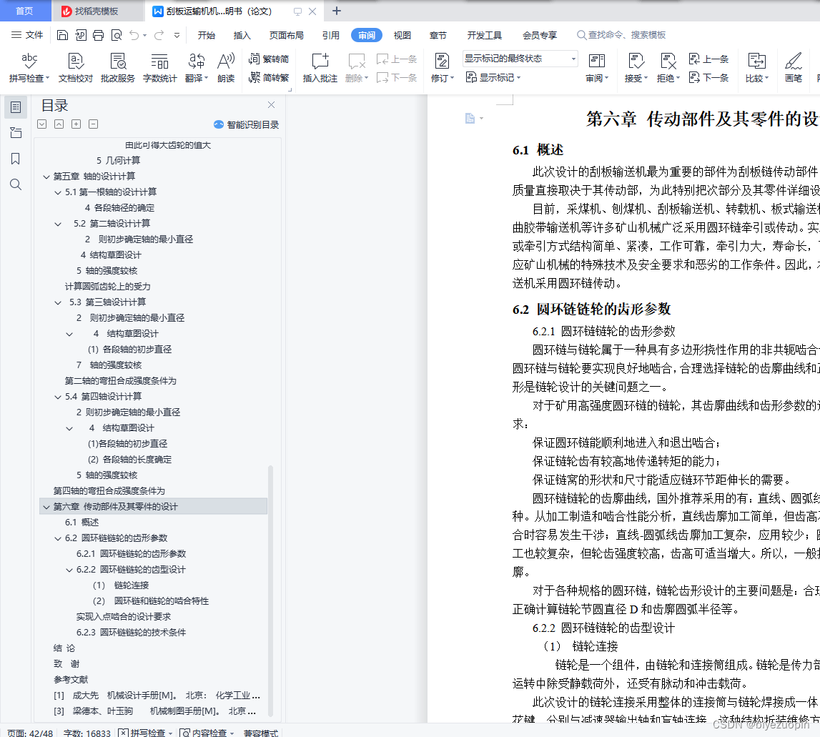Click the 比较 document compare icon
This screenshot has width=820, height=737.
click(x=756, y=66)
